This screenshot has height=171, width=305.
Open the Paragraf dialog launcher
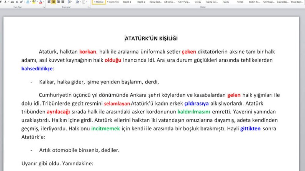(x=89, y=7)
